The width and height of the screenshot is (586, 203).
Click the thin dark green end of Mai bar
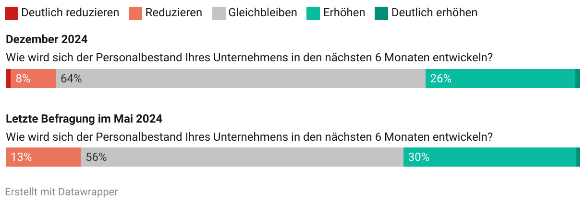578,157
